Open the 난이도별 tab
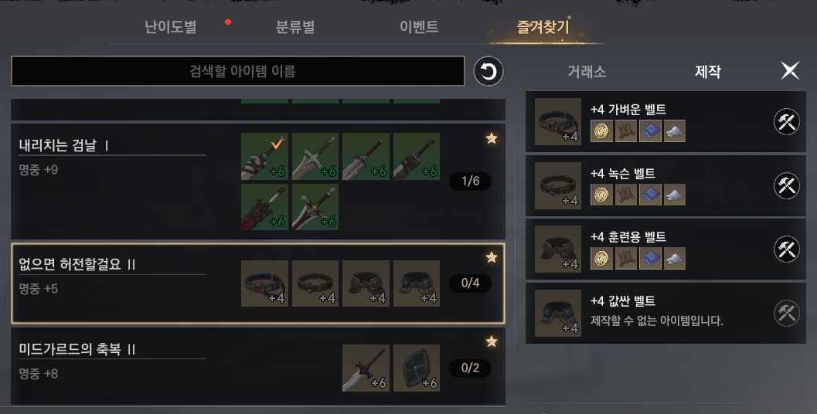Image resolution: width=817 pixels, height=414 pixels. click(170, 26)
